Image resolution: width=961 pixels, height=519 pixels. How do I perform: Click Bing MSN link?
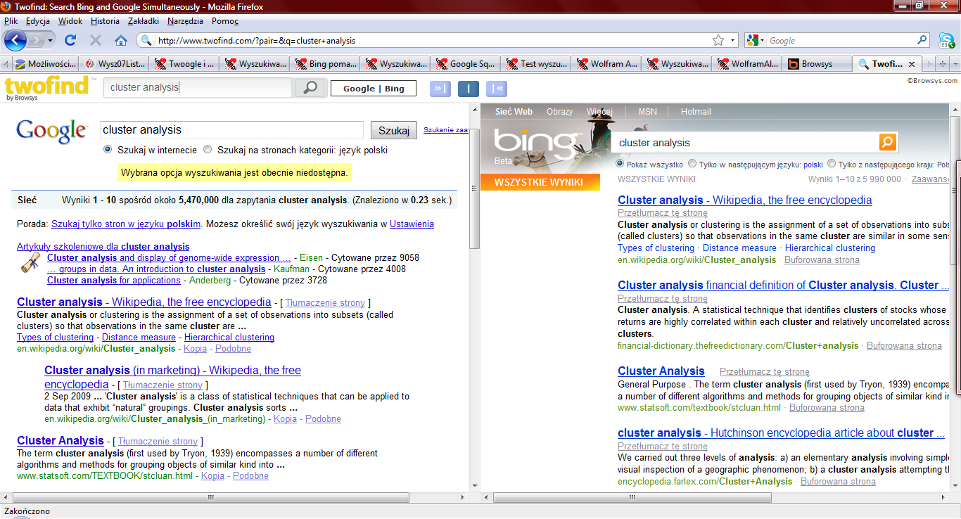(647, 111)
